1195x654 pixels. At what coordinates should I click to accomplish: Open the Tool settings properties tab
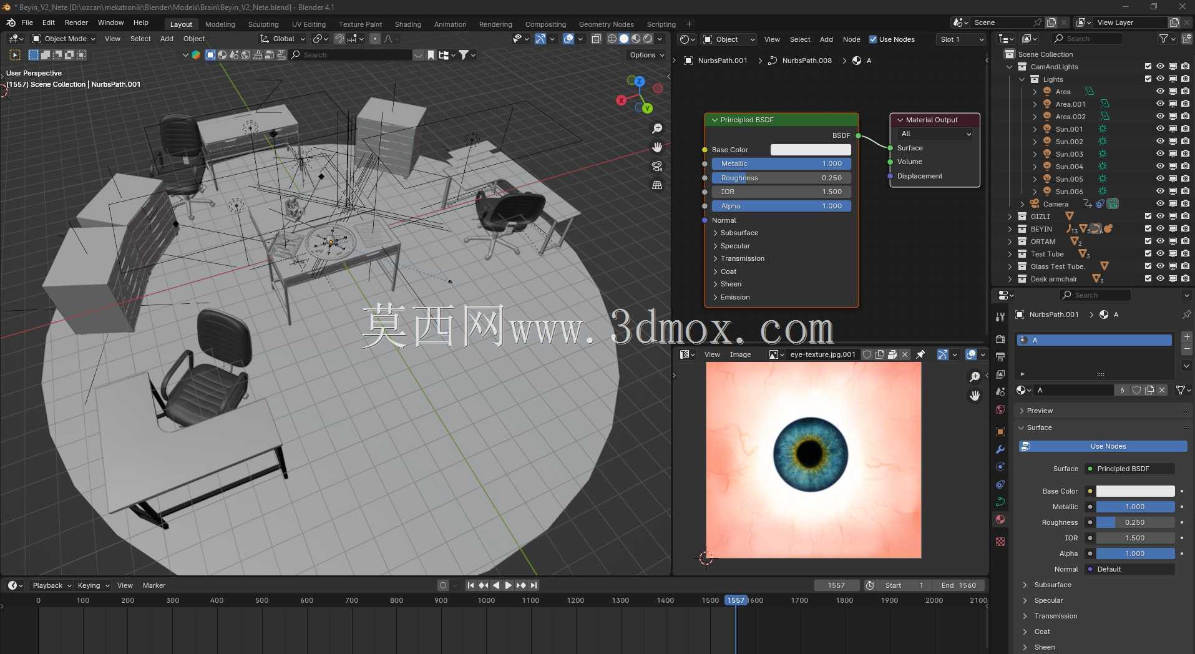(x=1000, y=317)
